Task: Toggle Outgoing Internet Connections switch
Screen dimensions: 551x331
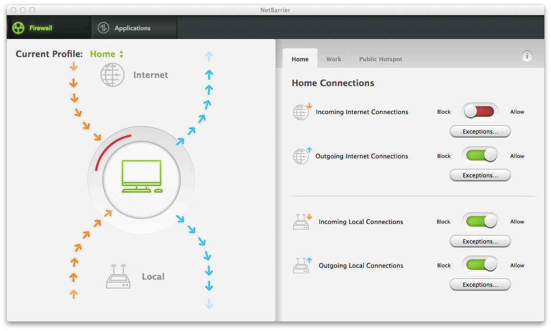Action: [x=480, y=156]
